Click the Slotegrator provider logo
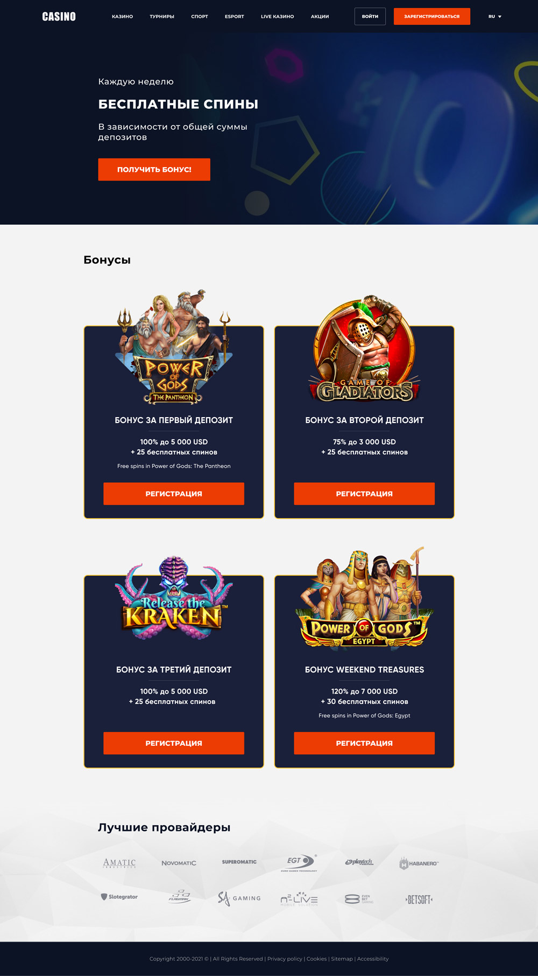Screen dimensions: 538x976 (x=119, y=897)
